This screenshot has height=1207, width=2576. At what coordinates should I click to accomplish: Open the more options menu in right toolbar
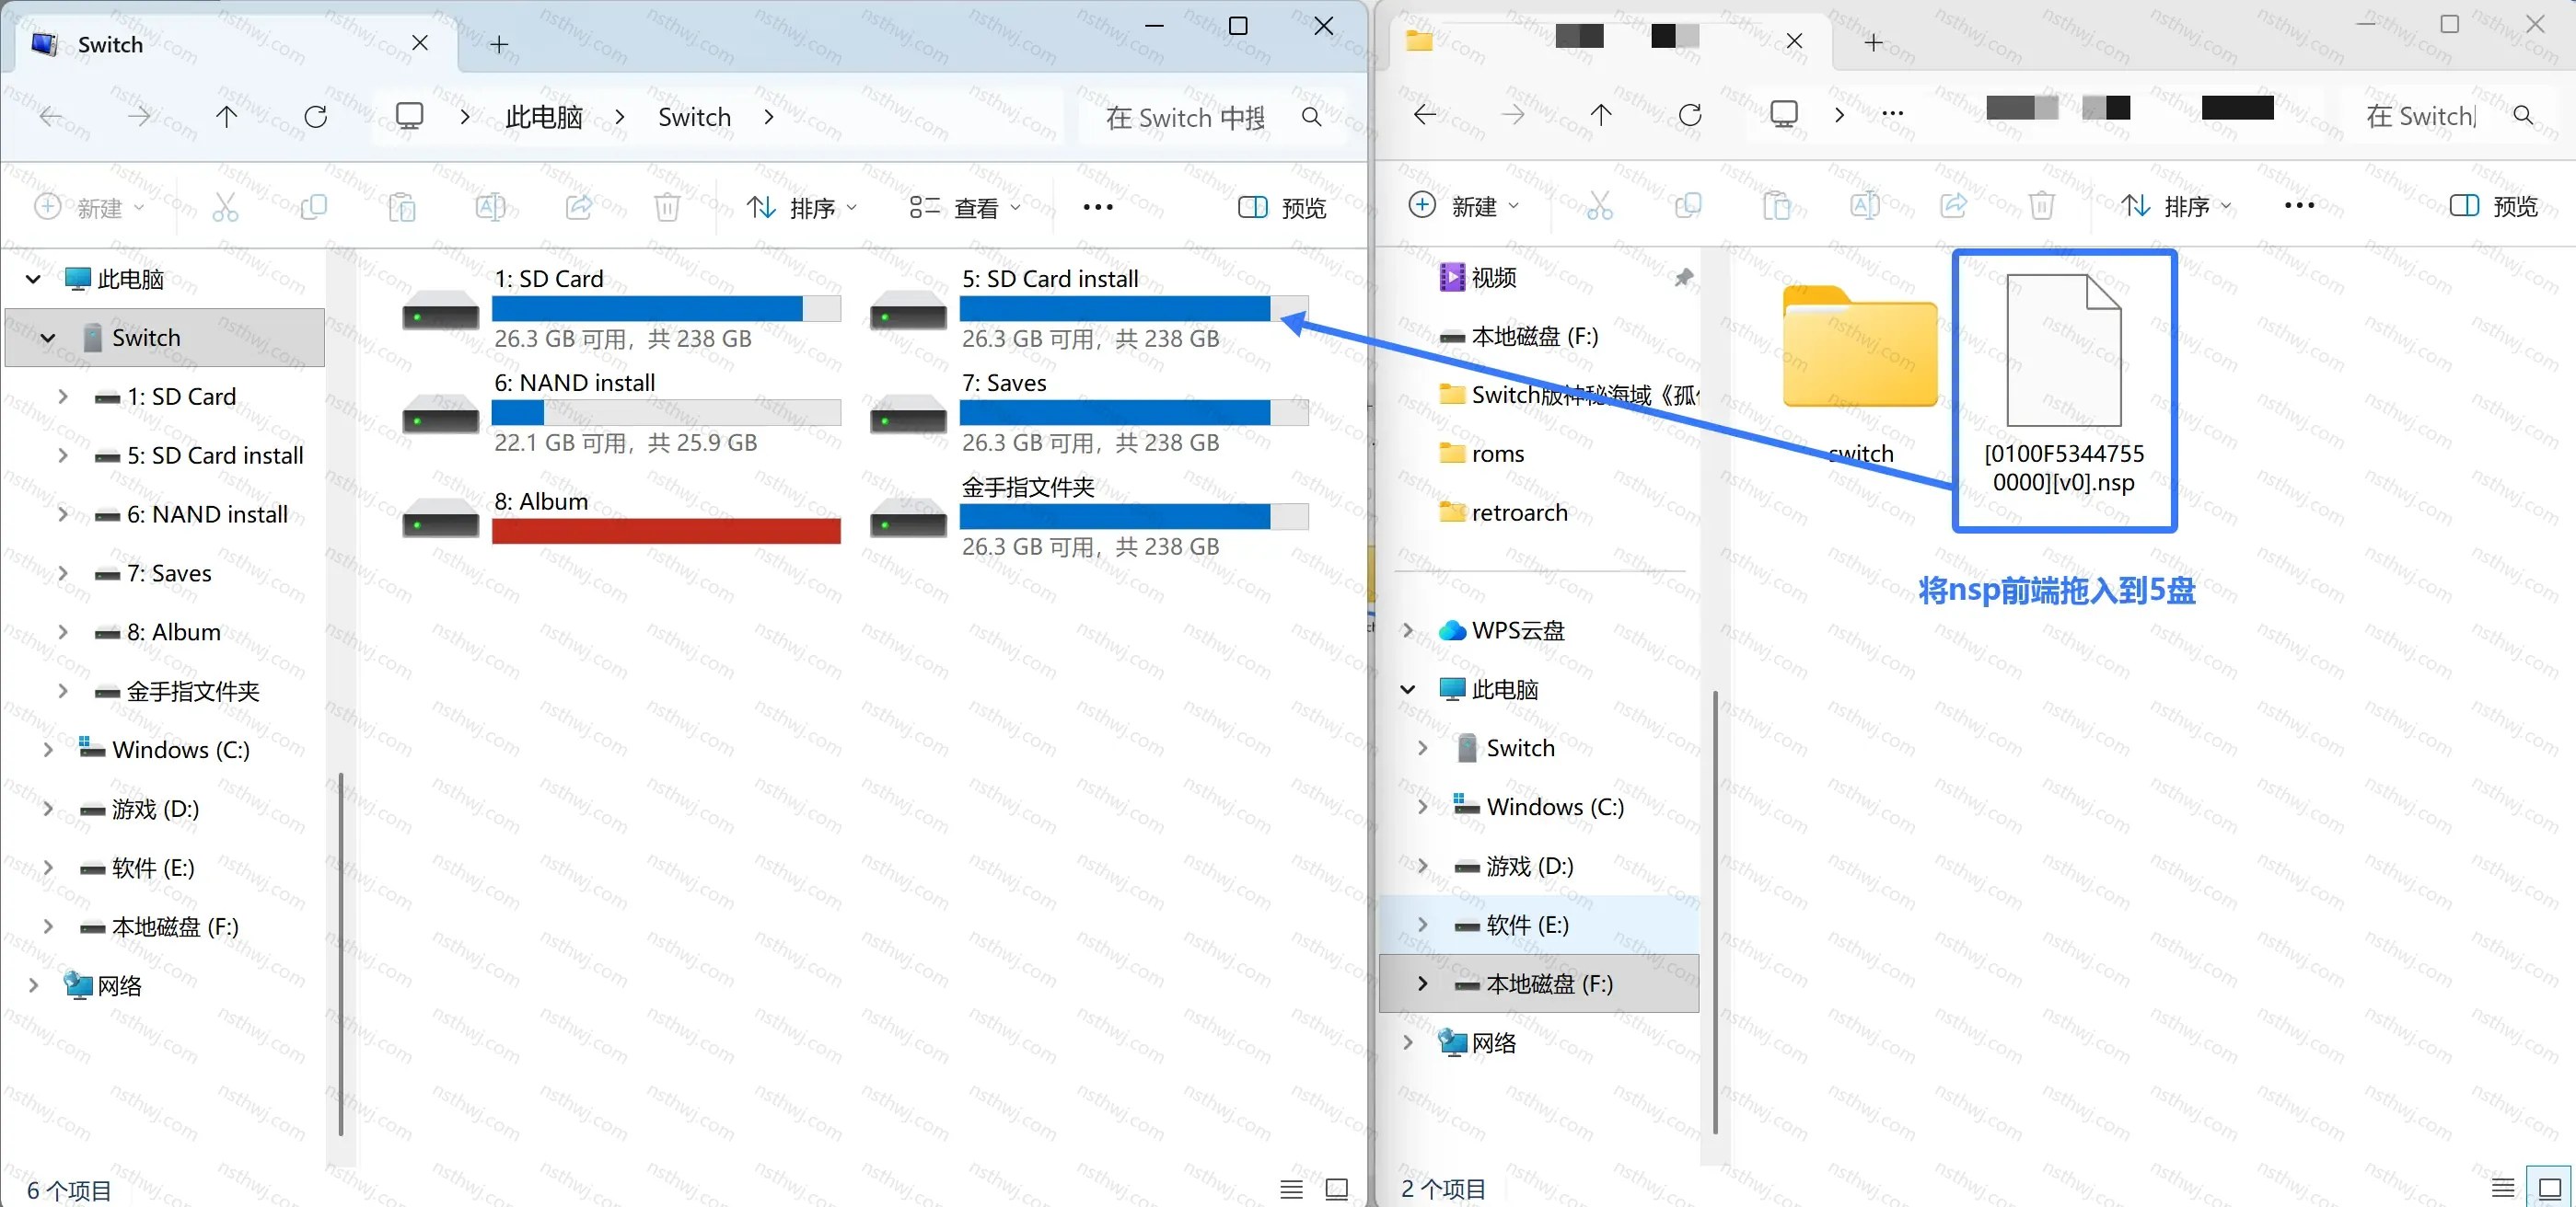(2299, 206)
